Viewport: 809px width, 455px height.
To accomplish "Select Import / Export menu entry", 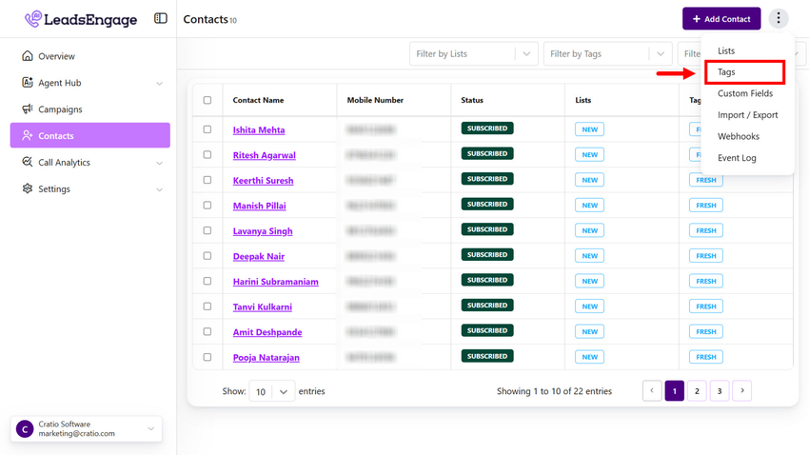I will [x=747, y=115].
